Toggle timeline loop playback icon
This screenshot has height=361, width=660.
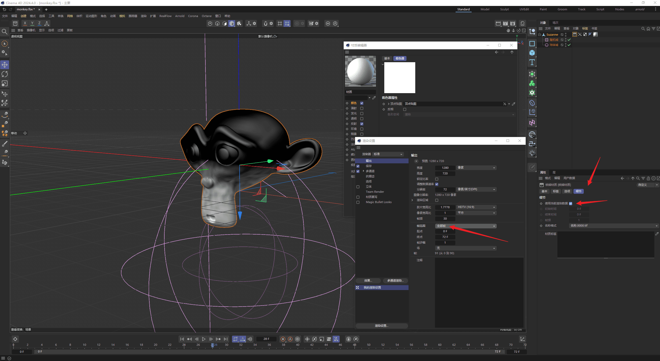coord(235,339)
